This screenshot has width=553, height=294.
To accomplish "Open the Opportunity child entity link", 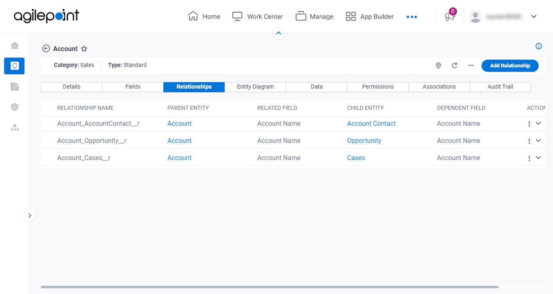I will [x=364, y=141].
